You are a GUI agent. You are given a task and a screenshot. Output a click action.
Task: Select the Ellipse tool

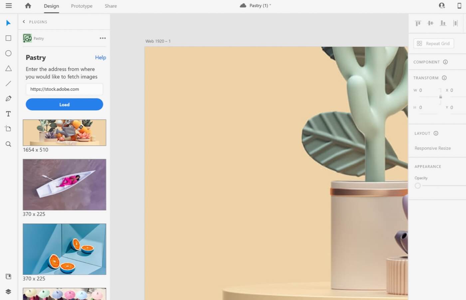(8, 53)
